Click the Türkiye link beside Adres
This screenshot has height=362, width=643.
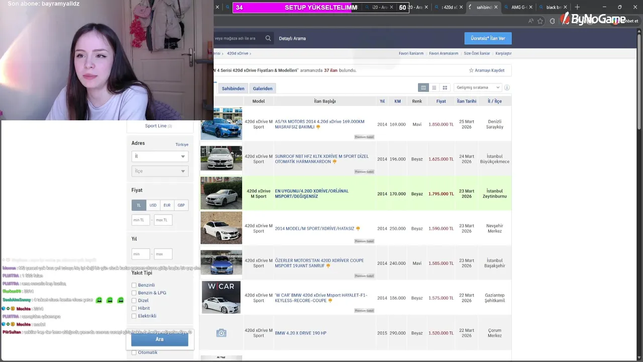point(182,144)
